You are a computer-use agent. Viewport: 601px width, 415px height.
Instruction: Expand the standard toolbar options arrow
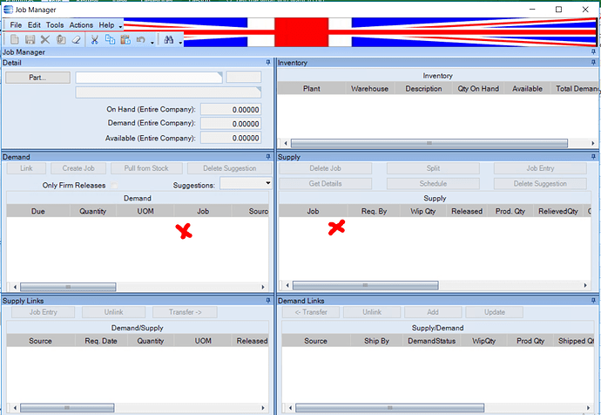[152, 42]
